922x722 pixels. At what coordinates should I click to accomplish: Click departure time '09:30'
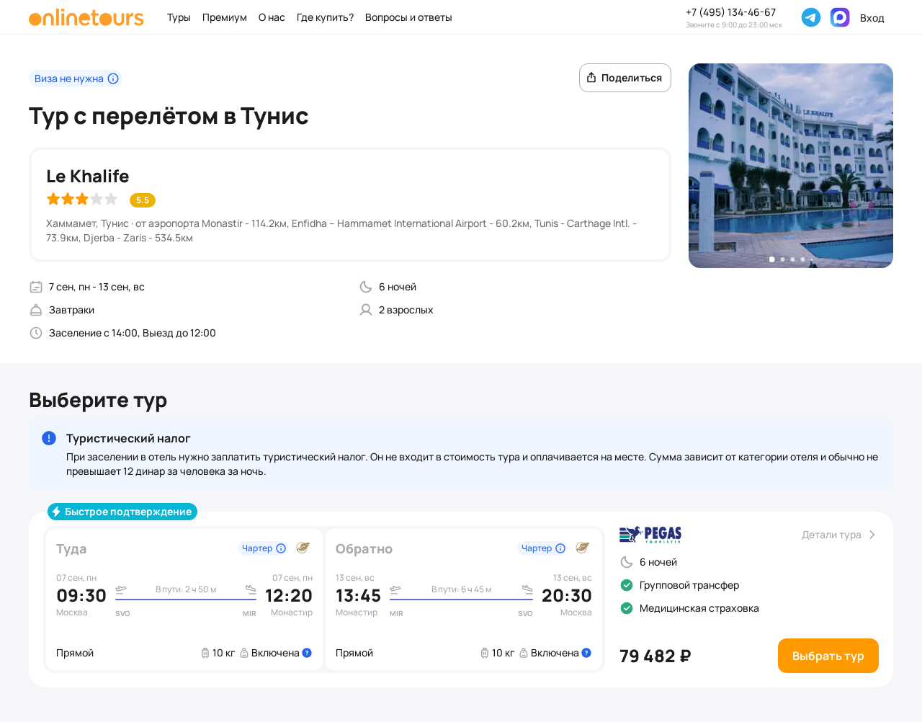tap(81, 596)
